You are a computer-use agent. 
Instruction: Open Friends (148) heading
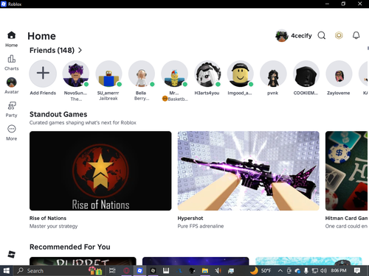point(52,50)
